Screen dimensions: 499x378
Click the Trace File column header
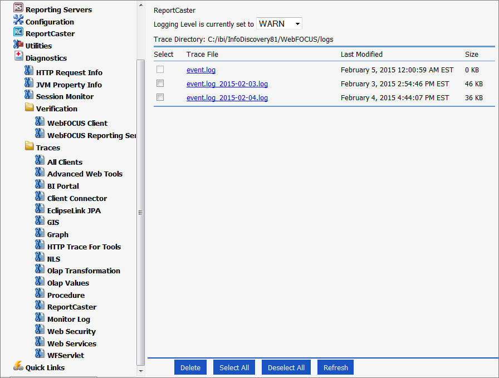(202, 55)
